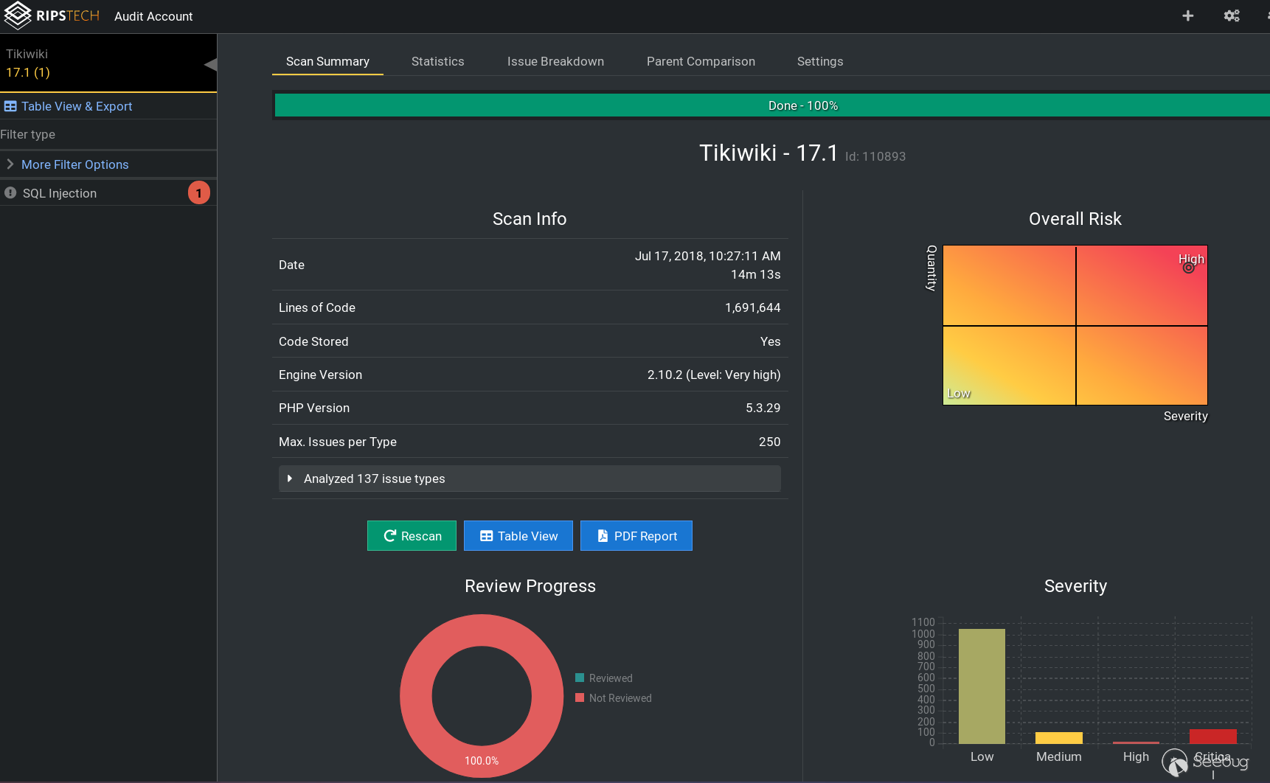Download the PDF Report
The height and width of the screenshot is (783, 1270).
point(636,536)
